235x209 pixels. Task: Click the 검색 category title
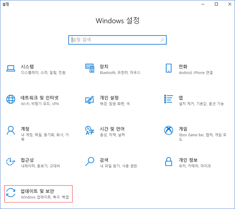click(104, 160)
